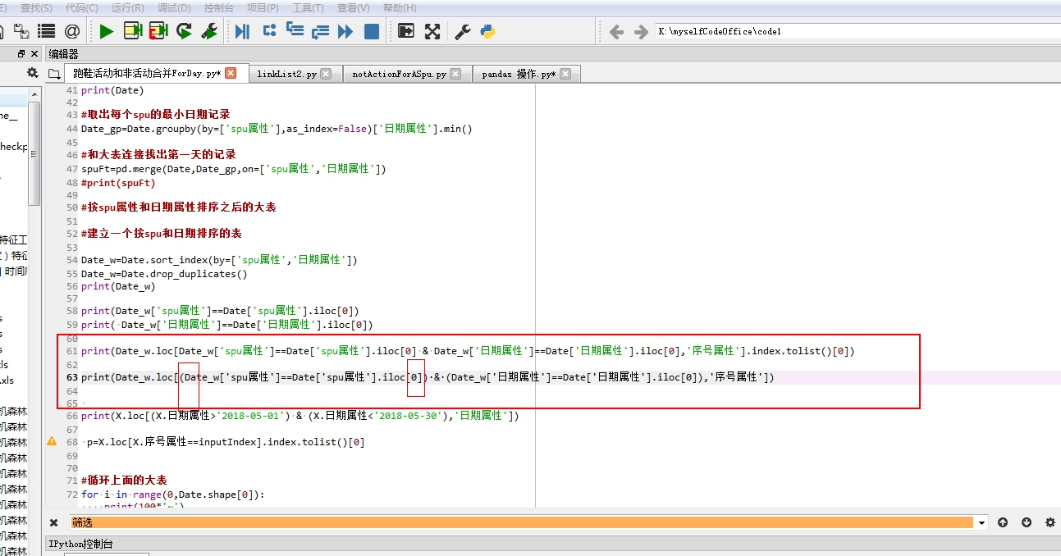Find next match with the down-arrow icon
Viewport: 1061px width, 556px height.
click(x=1027, y=522)
